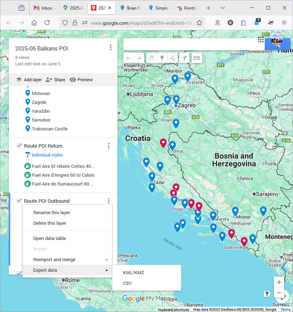Expand the Export data submenu
Screen dimensions: 293x312
67,270
